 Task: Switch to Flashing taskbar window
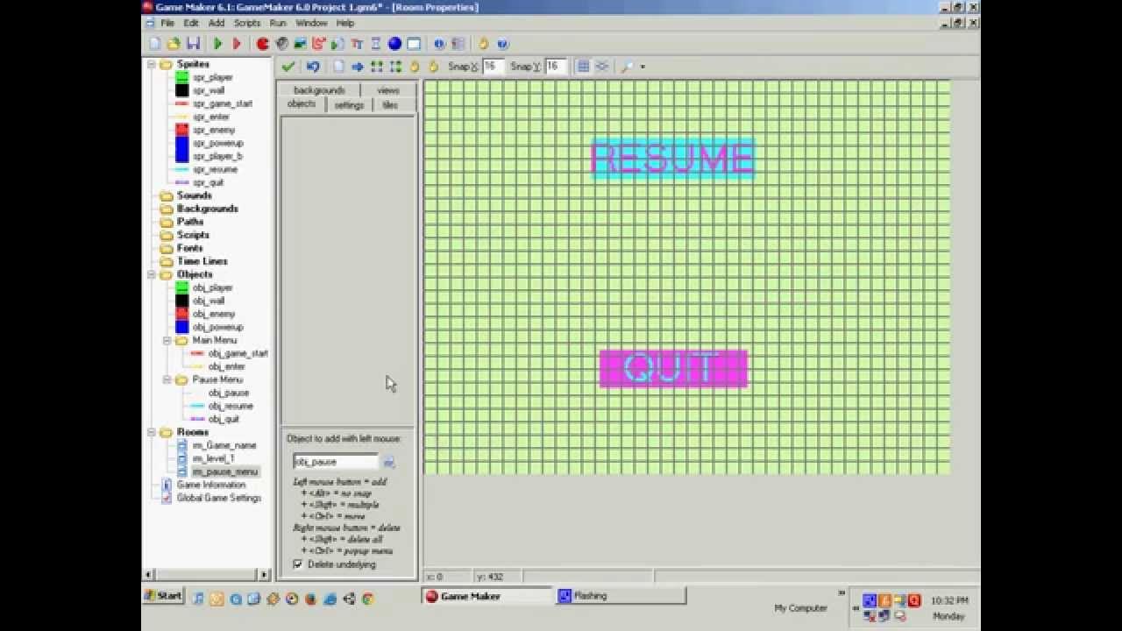click(621, 596)
